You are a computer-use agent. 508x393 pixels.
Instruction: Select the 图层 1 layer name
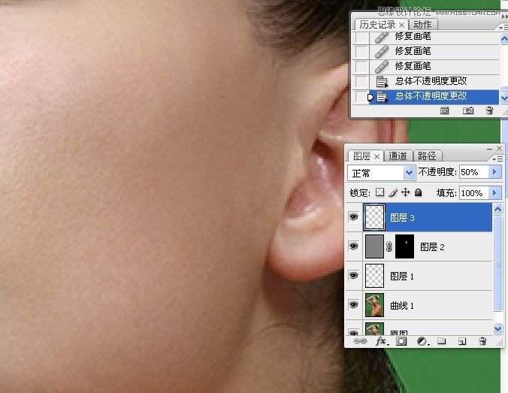pyautogui.click(x=402, y=277)
